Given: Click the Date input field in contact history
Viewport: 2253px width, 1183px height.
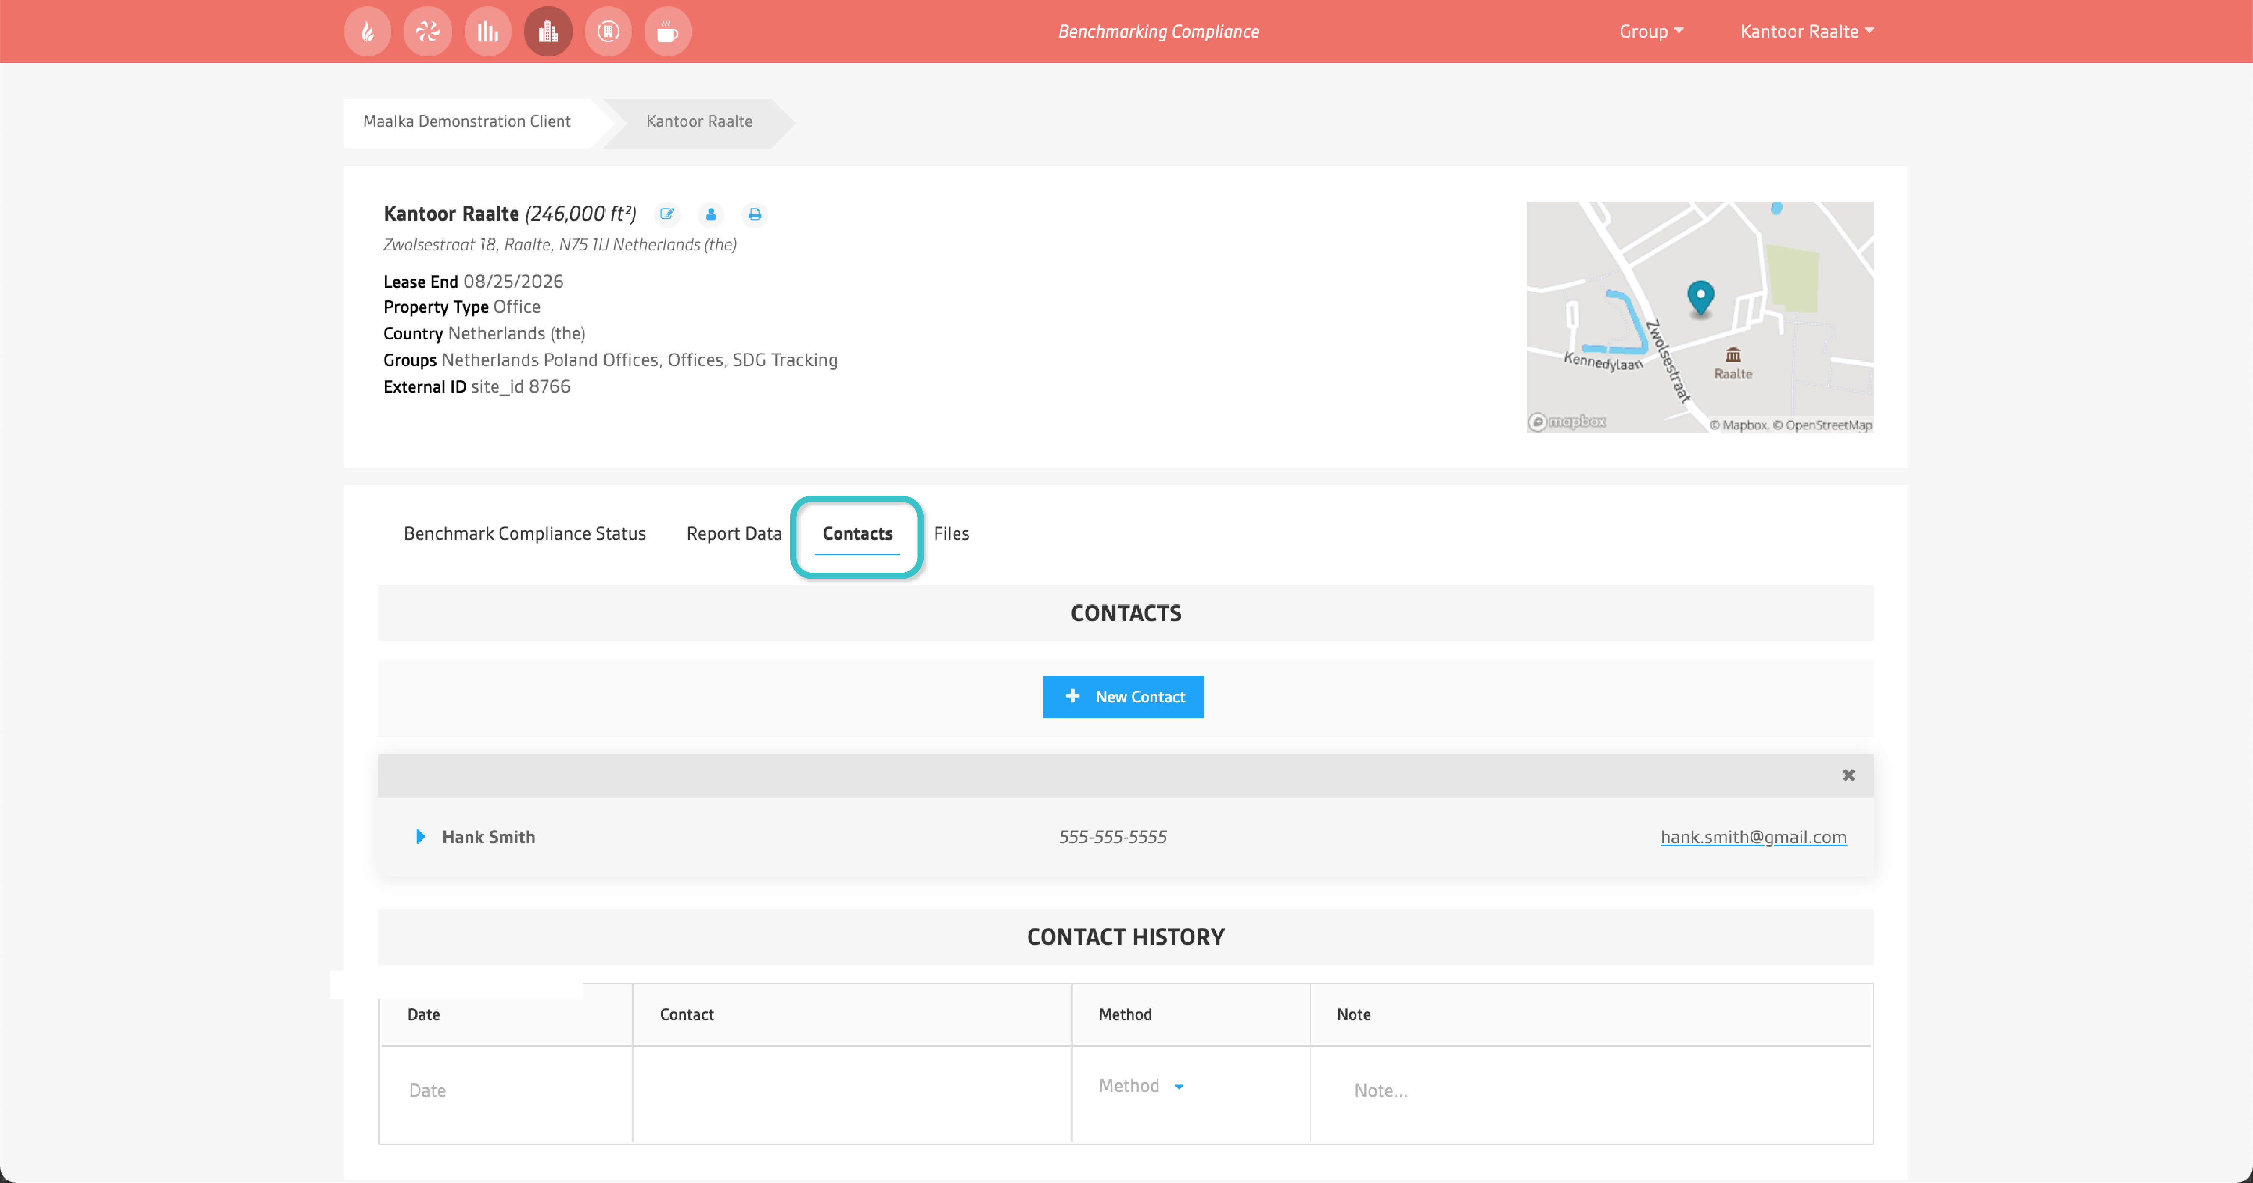Looking at the screenshot, I should (x=505, y=1090).
